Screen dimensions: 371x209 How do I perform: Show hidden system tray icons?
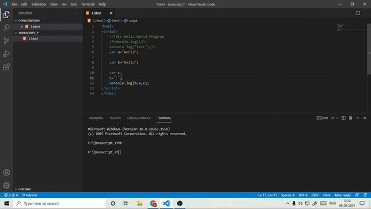click(x=288, y=204)
